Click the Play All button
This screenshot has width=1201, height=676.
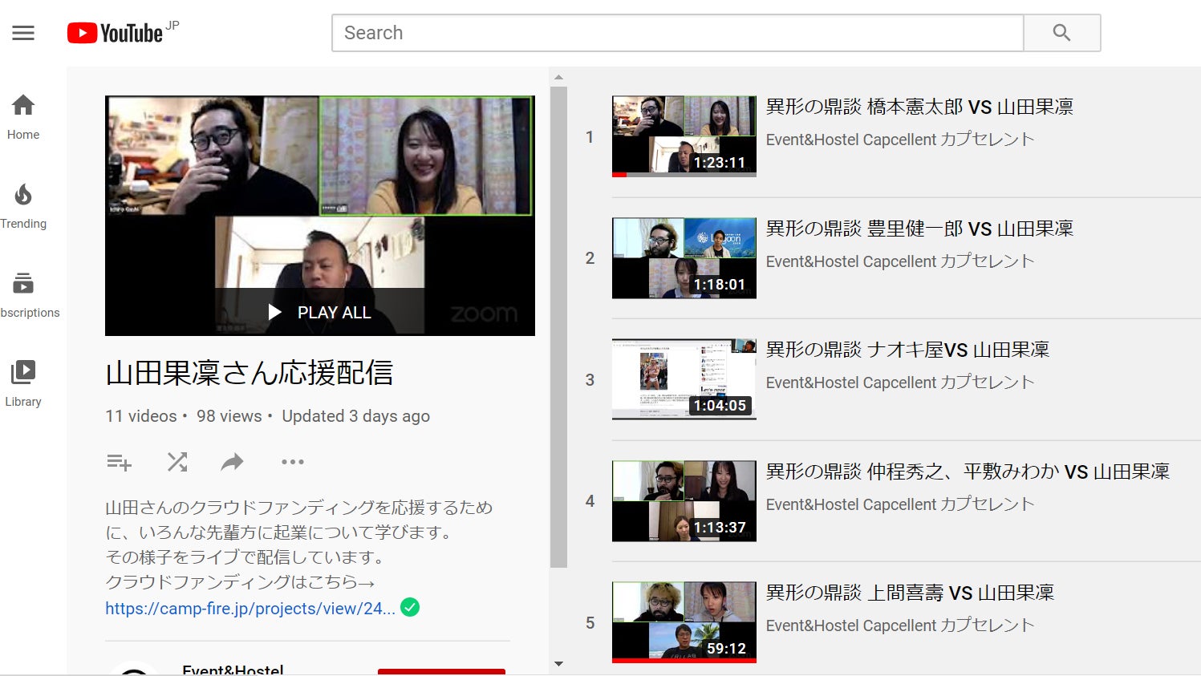point(320,312)
